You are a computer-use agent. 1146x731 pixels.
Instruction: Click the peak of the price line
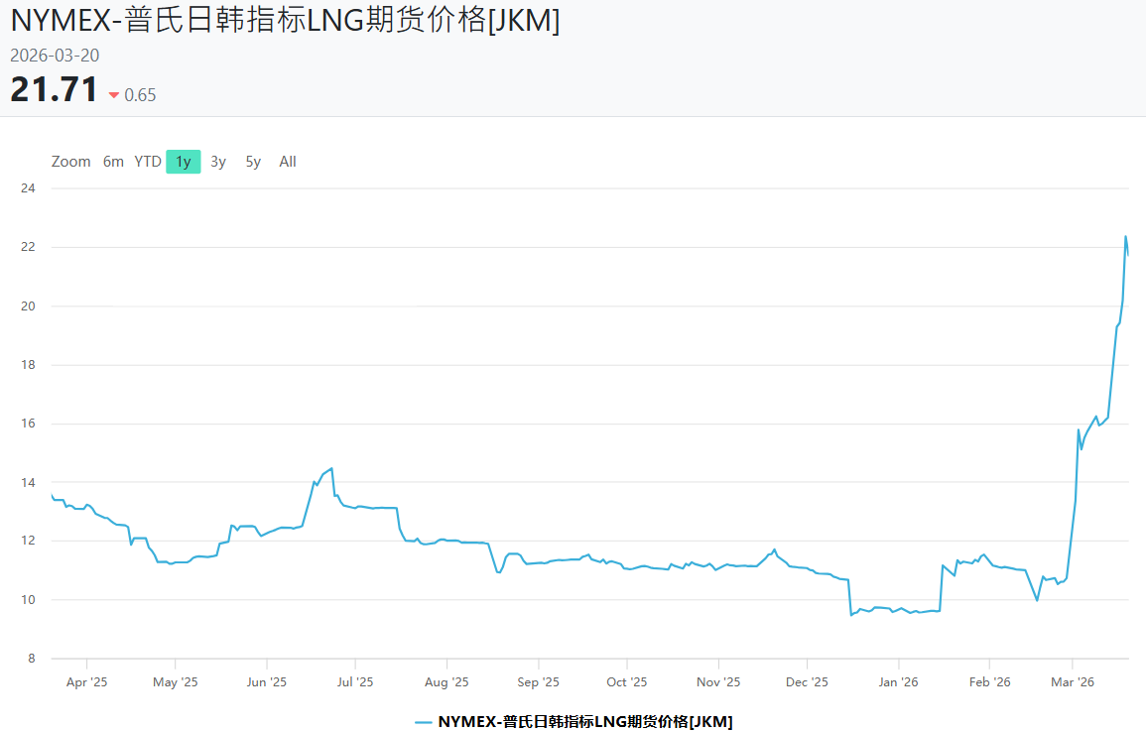coord(1126,237)
